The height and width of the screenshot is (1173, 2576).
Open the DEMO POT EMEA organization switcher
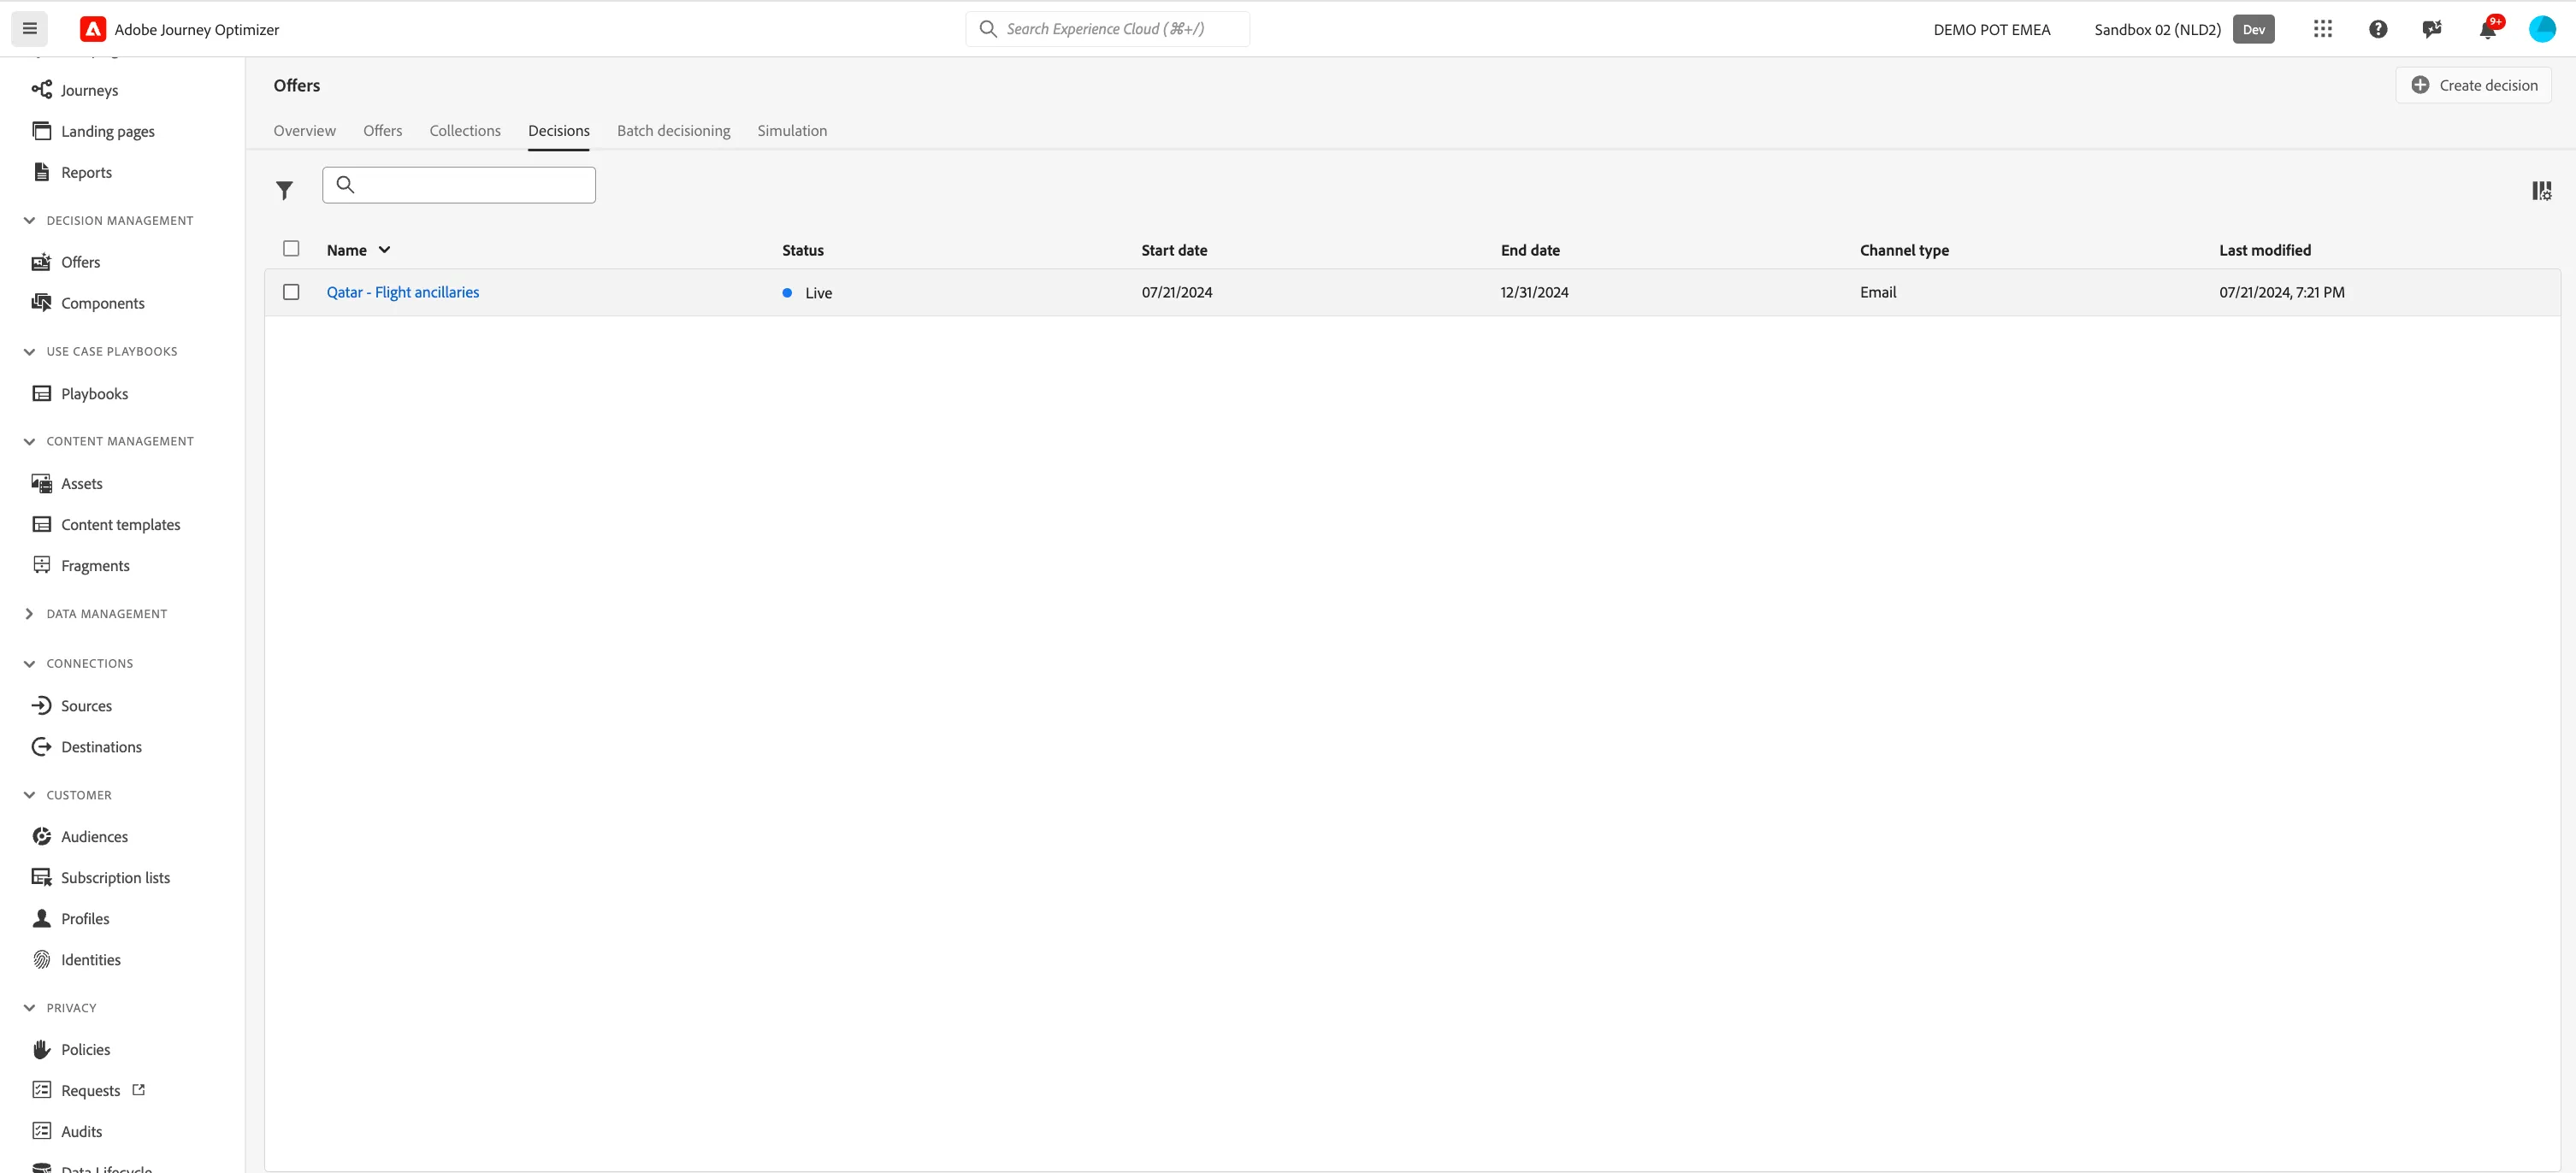[1991, 29]
